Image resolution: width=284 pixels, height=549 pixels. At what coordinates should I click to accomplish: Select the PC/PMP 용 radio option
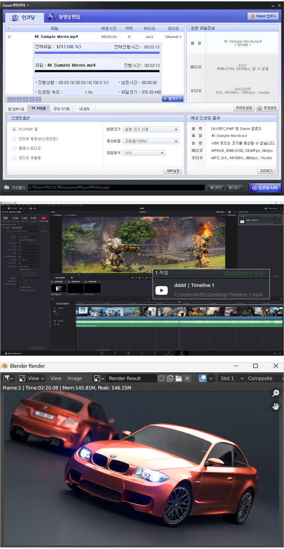click(x=14, y=129)
